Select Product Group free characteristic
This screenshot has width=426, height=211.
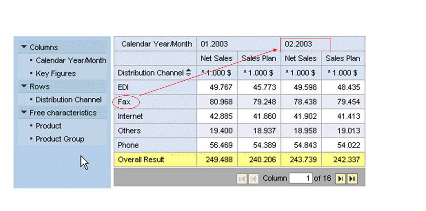tap(59, 139)
